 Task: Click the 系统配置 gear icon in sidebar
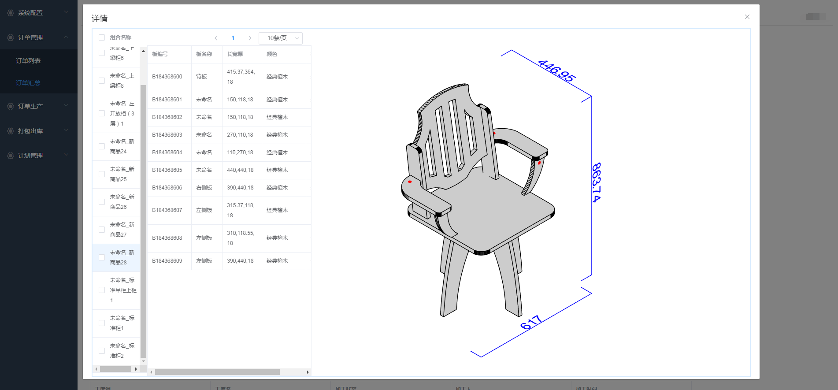click(11, 13)
